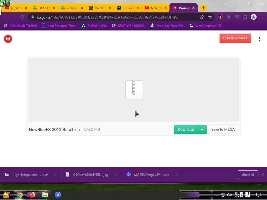This screenshot has width=267, height=200.
Task: Click Show all downloads button
Action: coord(248,175)
